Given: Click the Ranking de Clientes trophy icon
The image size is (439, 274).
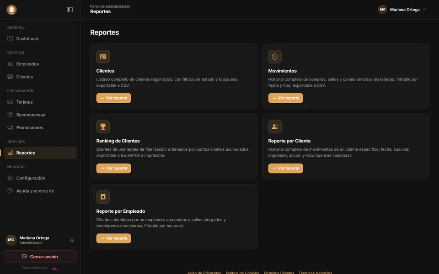Looking at the screenshot, I should 103,126.
